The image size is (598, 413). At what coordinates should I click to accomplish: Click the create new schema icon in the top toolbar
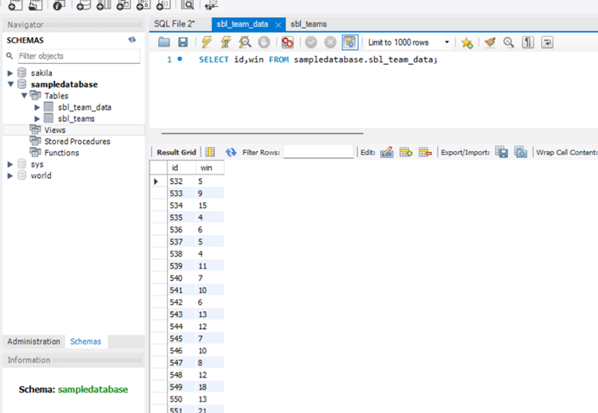84,5
